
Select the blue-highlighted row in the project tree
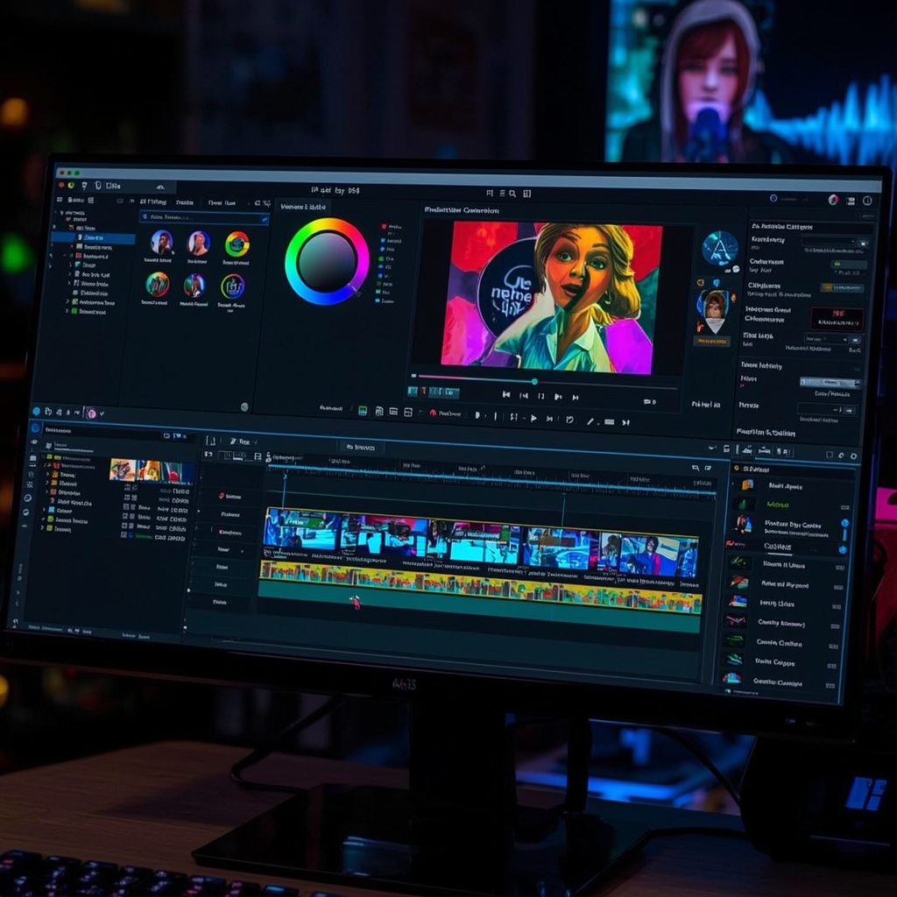pos(93,237)
